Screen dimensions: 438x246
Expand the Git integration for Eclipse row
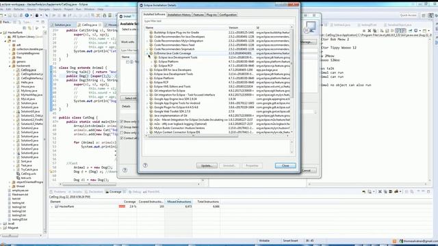(x=147, y=91)
